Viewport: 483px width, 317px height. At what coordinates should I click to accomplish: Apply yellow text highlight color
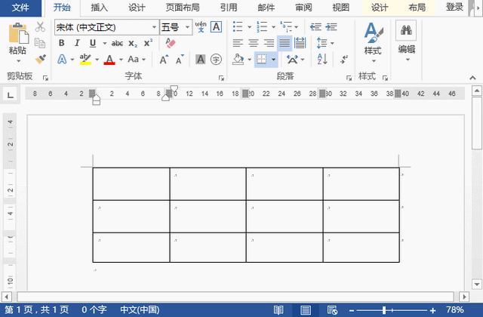tap(85, 59)
